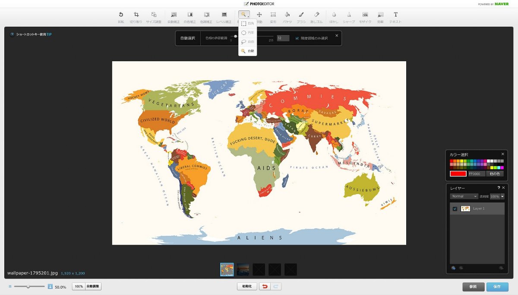The height and width of the screenshot is (295, 518).
Task: Click the wallpaper-1795201.jpg file name
Action: tap(32, 273)
